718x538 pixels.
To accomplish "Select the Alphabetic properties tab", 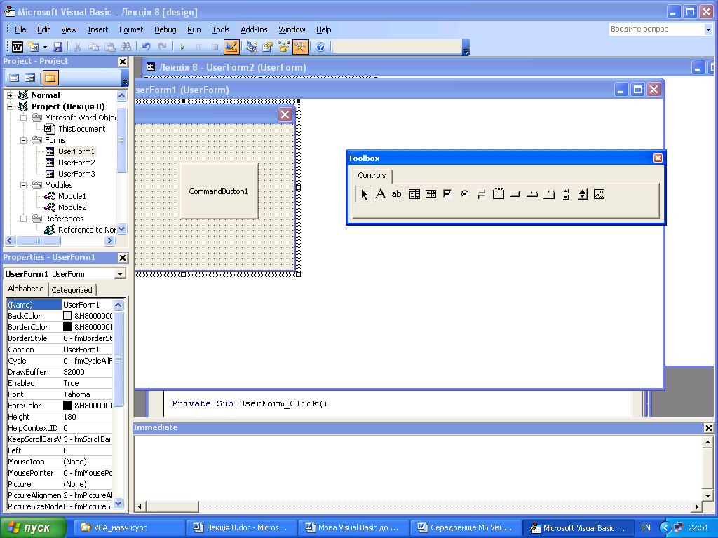I will click(26, 289).
